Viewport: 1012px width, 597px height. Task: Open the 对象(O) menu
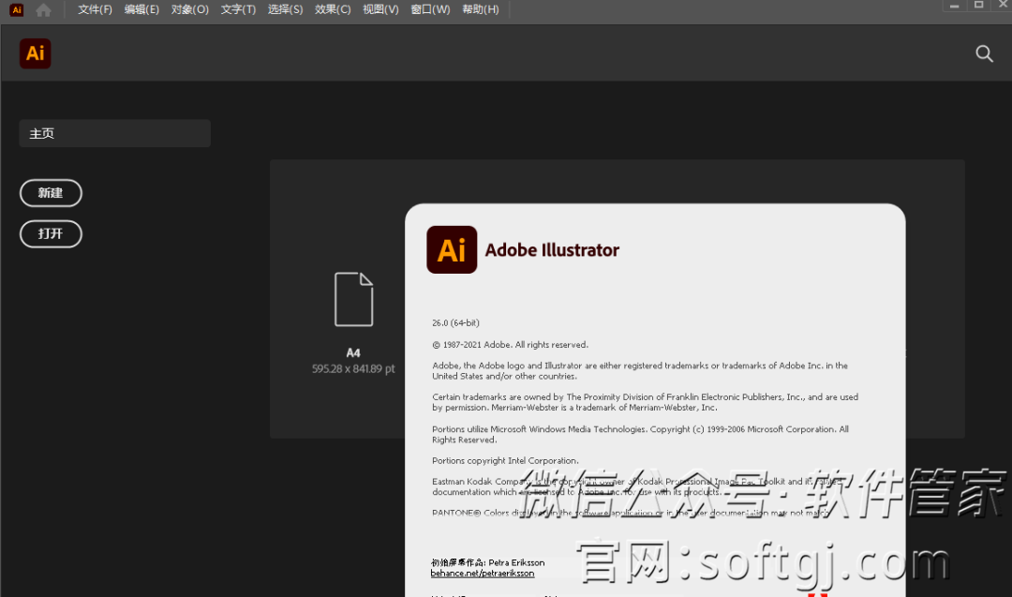pyautogui.click(x=189, y=9)
